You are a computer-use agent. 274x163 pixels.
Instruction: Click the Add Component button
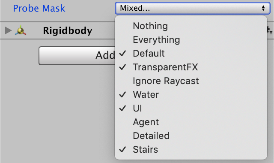pyautogui.click(x=77, y=56)
